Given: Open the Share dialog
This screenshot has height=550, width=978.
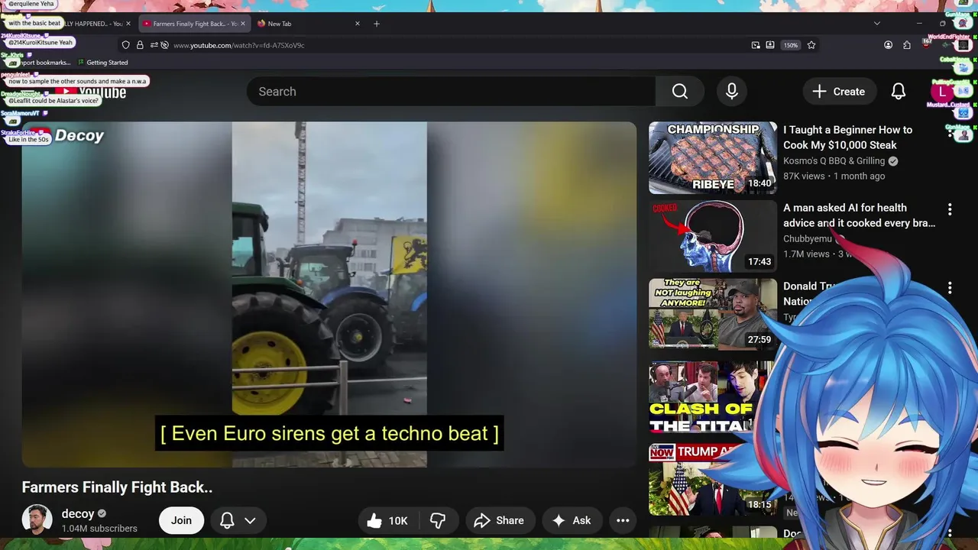Looking at the screenshot, I should (500, 521).
